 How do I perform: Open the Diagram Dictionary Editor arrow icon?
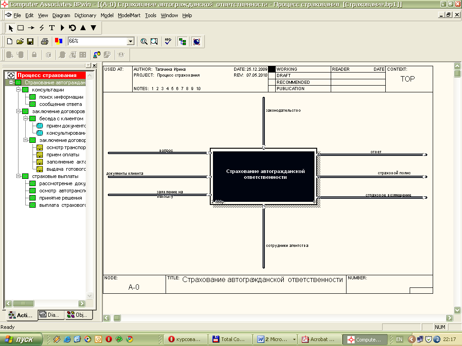click(x=62, y=28)
